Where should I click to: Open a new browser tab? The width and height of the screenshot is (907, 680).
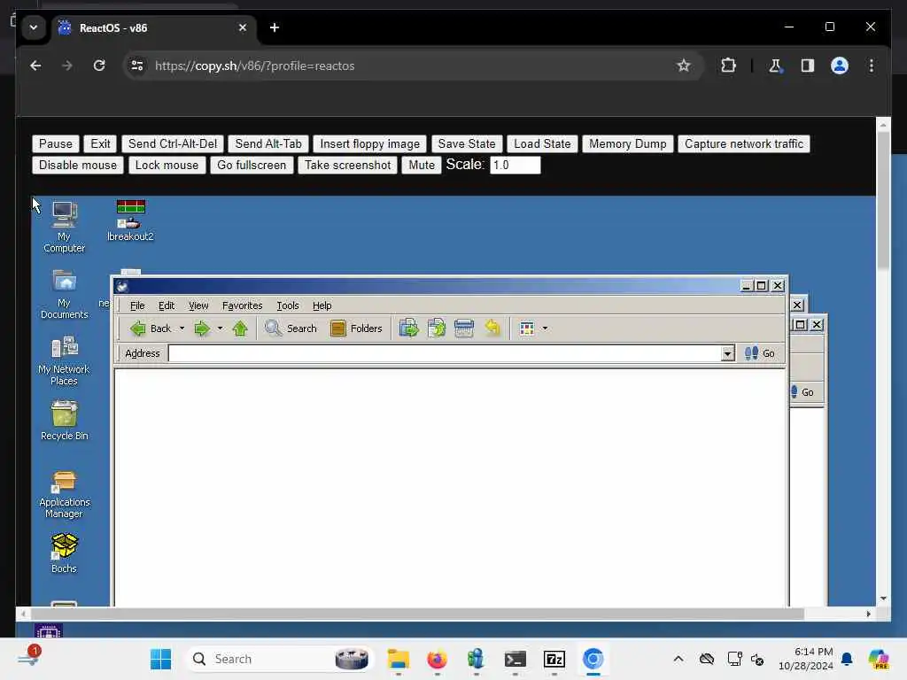(x=275, y=27)
